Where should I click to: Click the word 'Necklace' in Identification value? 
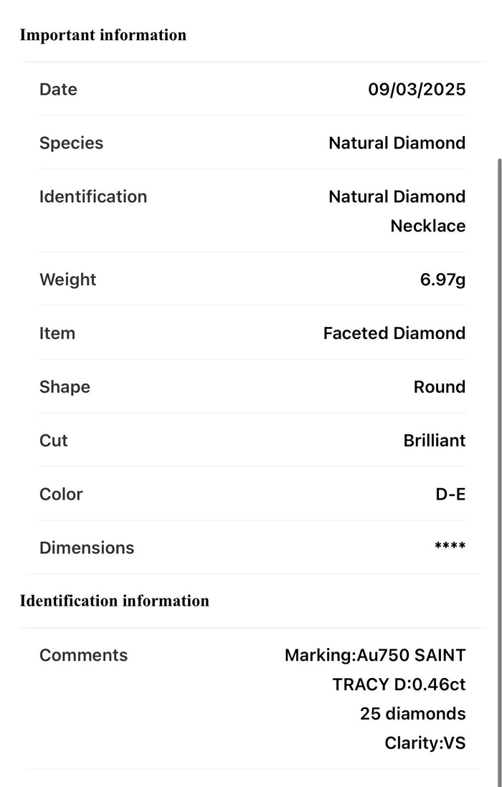(x=427, y=226)
